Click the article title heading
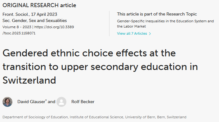Image resolution: width=219 pixels, height=122 pixels. [x=100, y=67]
